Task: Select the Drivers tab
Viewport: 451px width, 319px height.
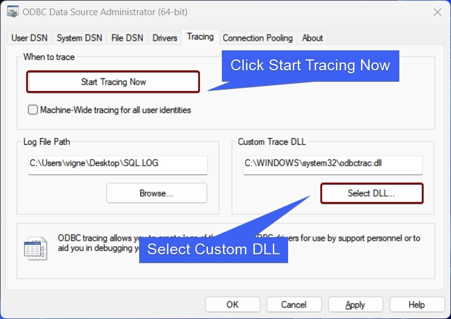Action: pyautogui.click(x=165, y=38)
